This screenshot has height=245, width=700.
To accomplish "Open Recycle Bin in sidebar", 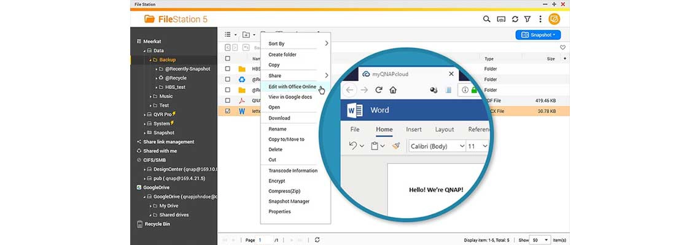I will [157, 224].
